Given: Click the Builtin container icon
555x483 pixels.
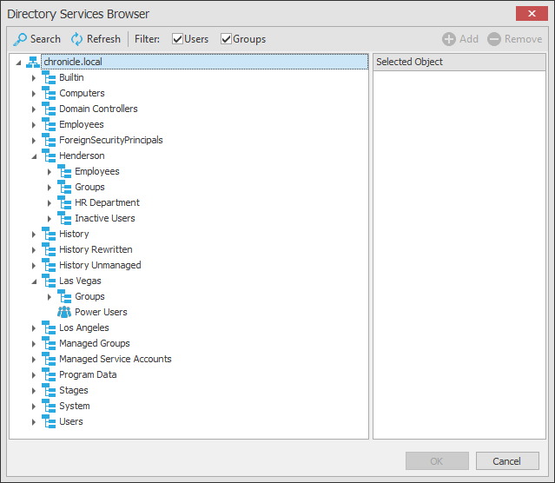Looking at the screenshot, I should [x=49, y=77].
